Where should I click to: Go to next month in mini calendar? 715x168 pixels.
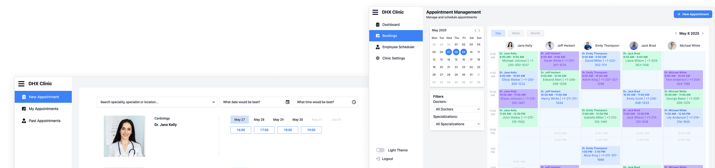tap(479, 31)
